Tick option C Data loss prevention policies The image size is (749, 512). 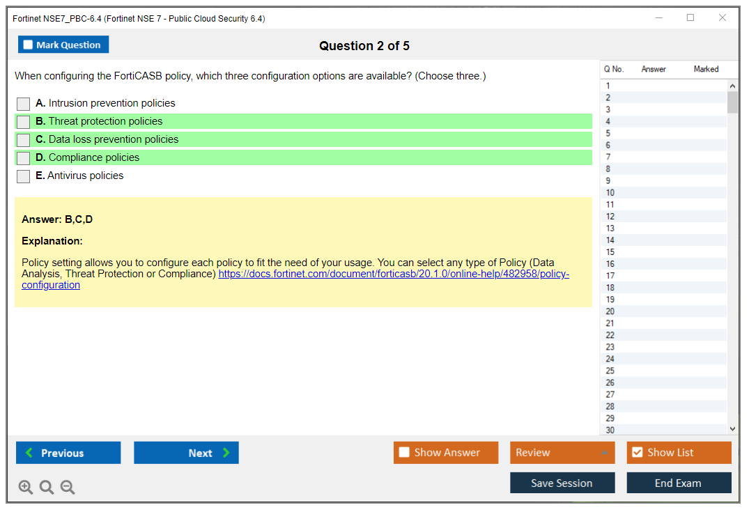(24, 140)
